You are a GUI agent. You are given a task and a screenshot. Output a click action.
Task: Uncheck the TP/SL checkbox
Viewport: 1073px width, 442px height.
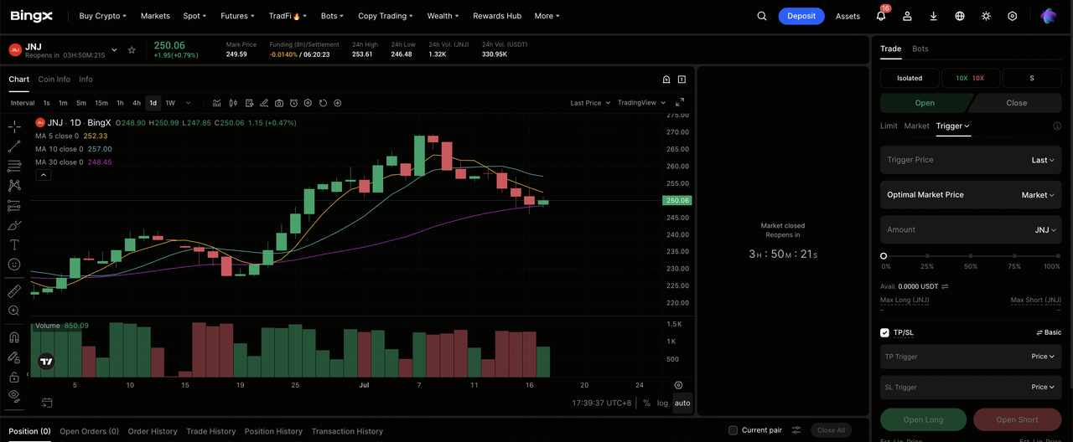click(884, 332)
